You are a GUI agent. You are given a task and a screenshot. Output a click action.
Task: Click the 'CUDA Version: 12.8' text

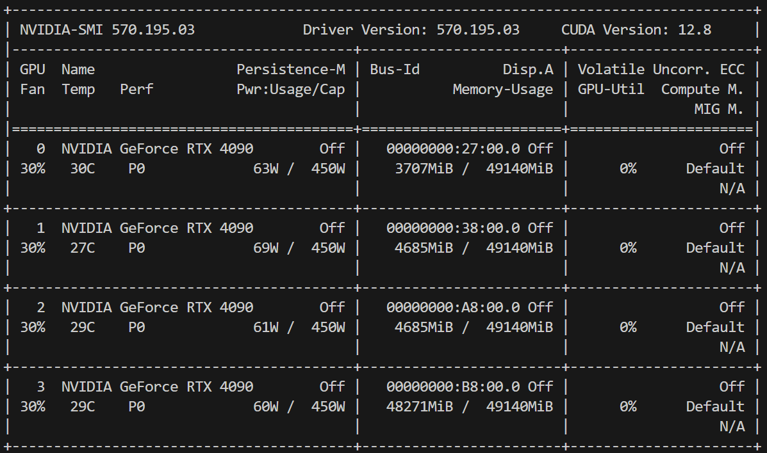click(x=636, y=30)
